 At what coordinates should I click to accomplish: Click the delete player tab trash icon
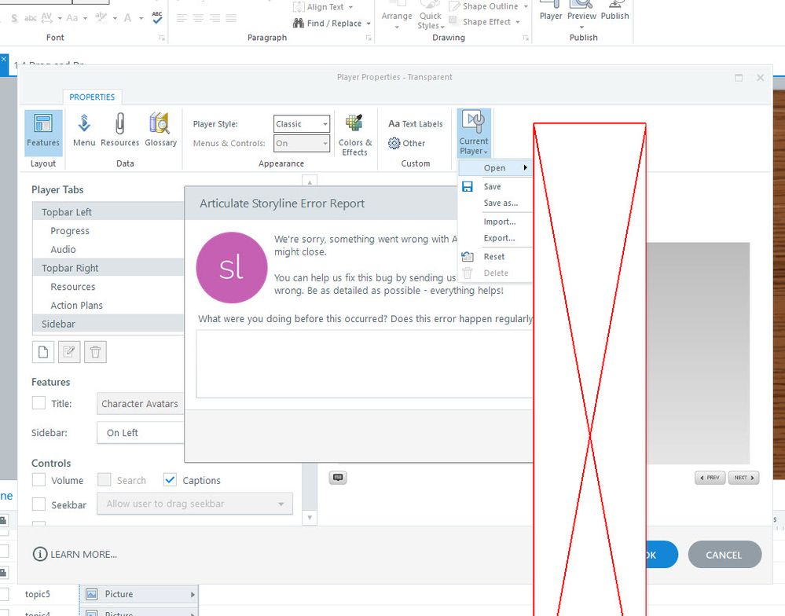95,352
